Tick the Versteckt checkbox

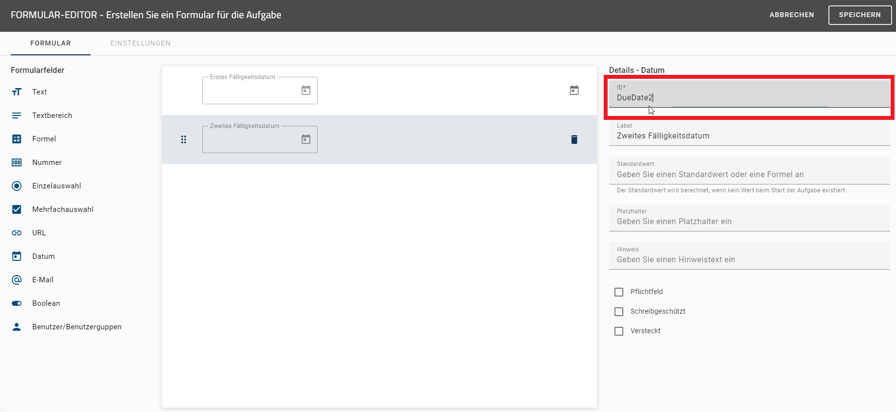(619, 331)
